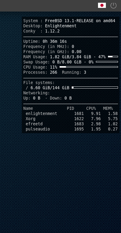Viewport: 121px width, 233px height.
Task: Click the PID column header
Action: point(70,109)
